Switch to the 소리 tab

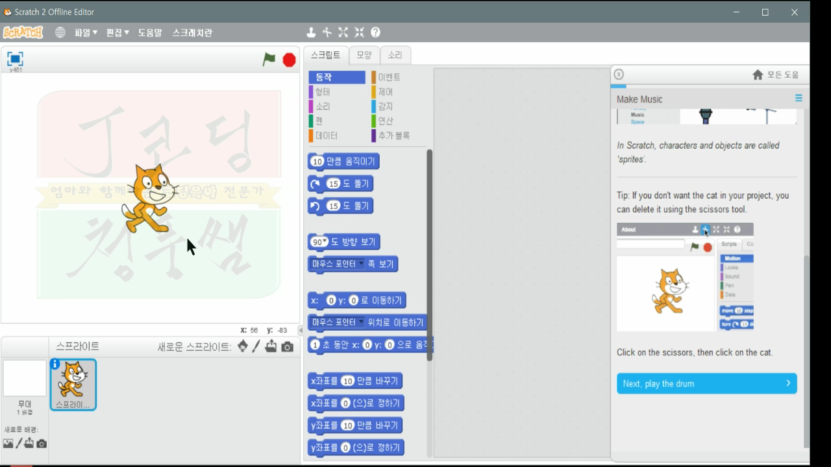tap(395, 55)
